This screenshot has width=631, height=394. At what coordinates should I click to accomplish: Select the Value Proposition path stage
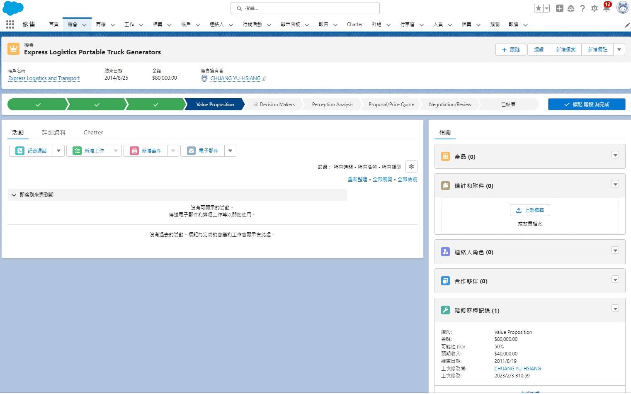click(x=215, y=105)
